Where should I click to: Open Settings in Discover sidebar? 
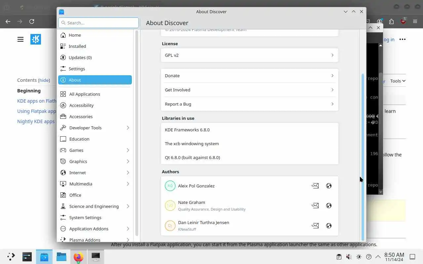coord(95,69)
